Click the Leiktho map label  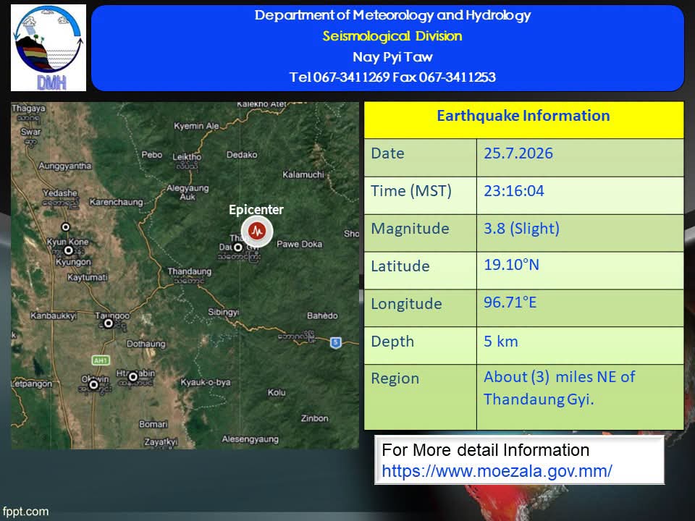point(187,157)
